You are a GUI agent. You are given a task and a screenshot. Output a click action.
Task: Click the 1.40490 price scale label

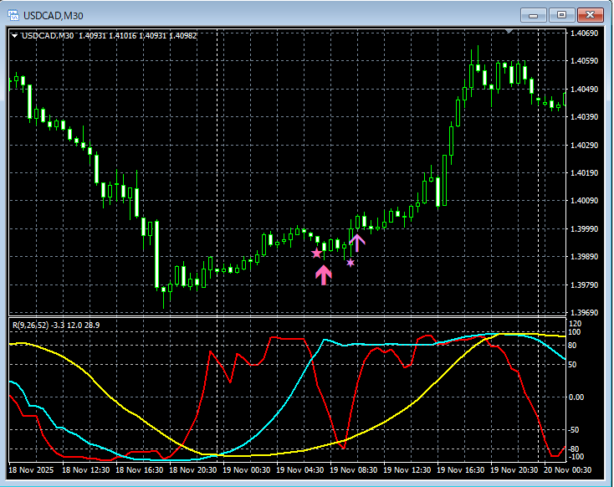pyautogui.click(x=584, y=89)
